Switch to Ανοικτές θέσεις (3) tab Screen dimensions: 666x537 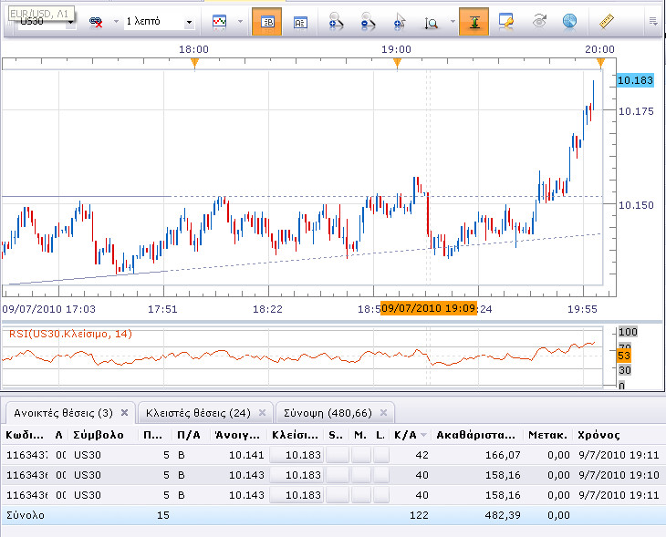(63, 413)
